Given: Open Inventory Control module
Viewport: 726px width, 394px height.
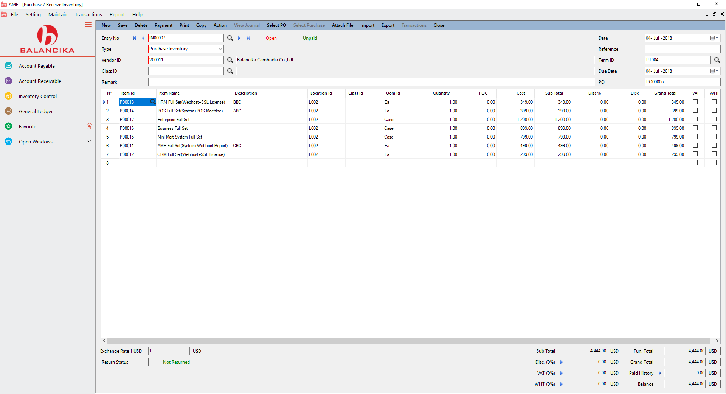Looking at the screenshot, I should [38, 96].
